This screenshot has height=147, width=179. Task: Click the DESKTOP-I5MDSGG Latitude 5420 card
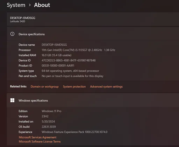pos(93,19)
